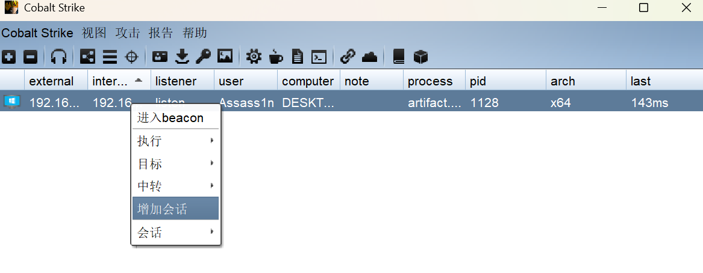
Task: Sort by the process column header
Action: [x=434, y=81]
